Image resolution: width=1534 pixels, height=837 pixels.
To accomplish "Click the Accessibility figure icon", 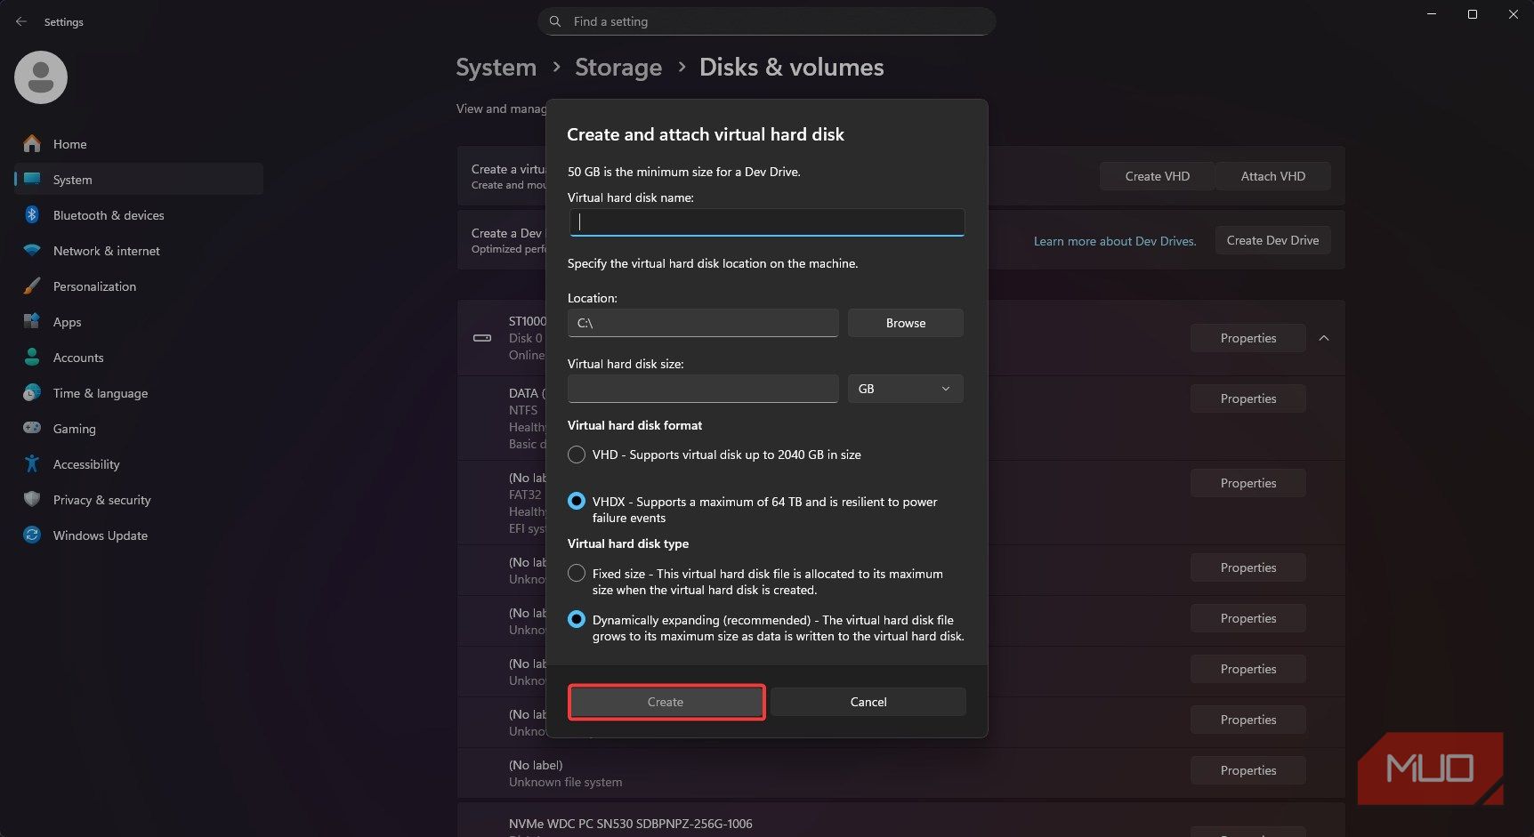I will (32, 463).
